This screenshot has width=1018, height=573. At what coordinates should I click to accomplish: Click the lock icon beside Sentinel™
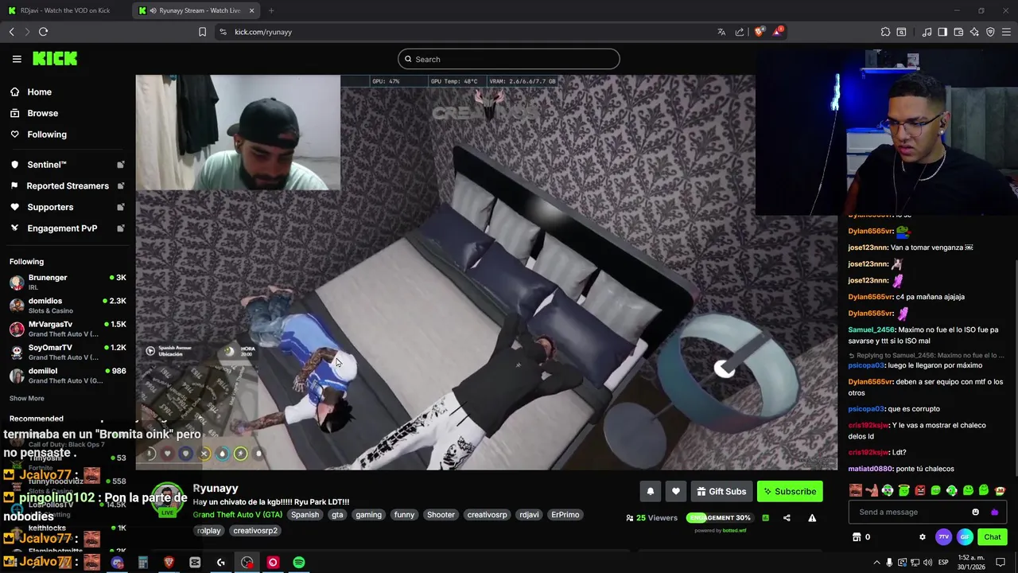tap(121, 165)
